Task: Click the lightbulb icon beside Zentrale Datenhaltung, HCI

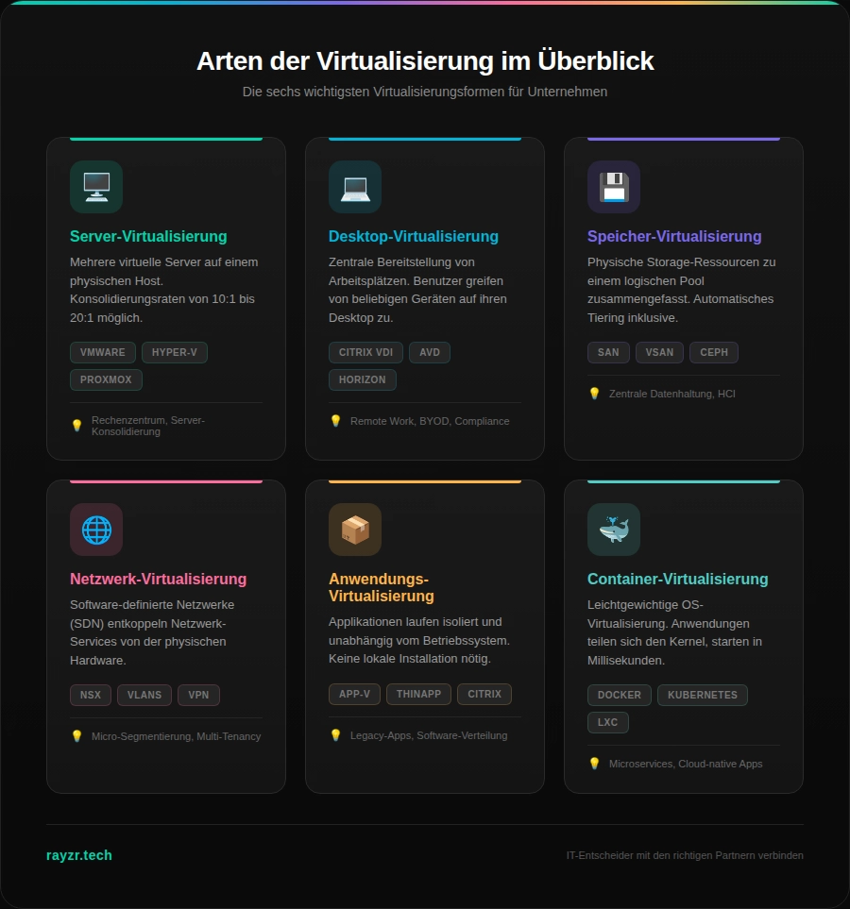Action: (x=594, y=394)
